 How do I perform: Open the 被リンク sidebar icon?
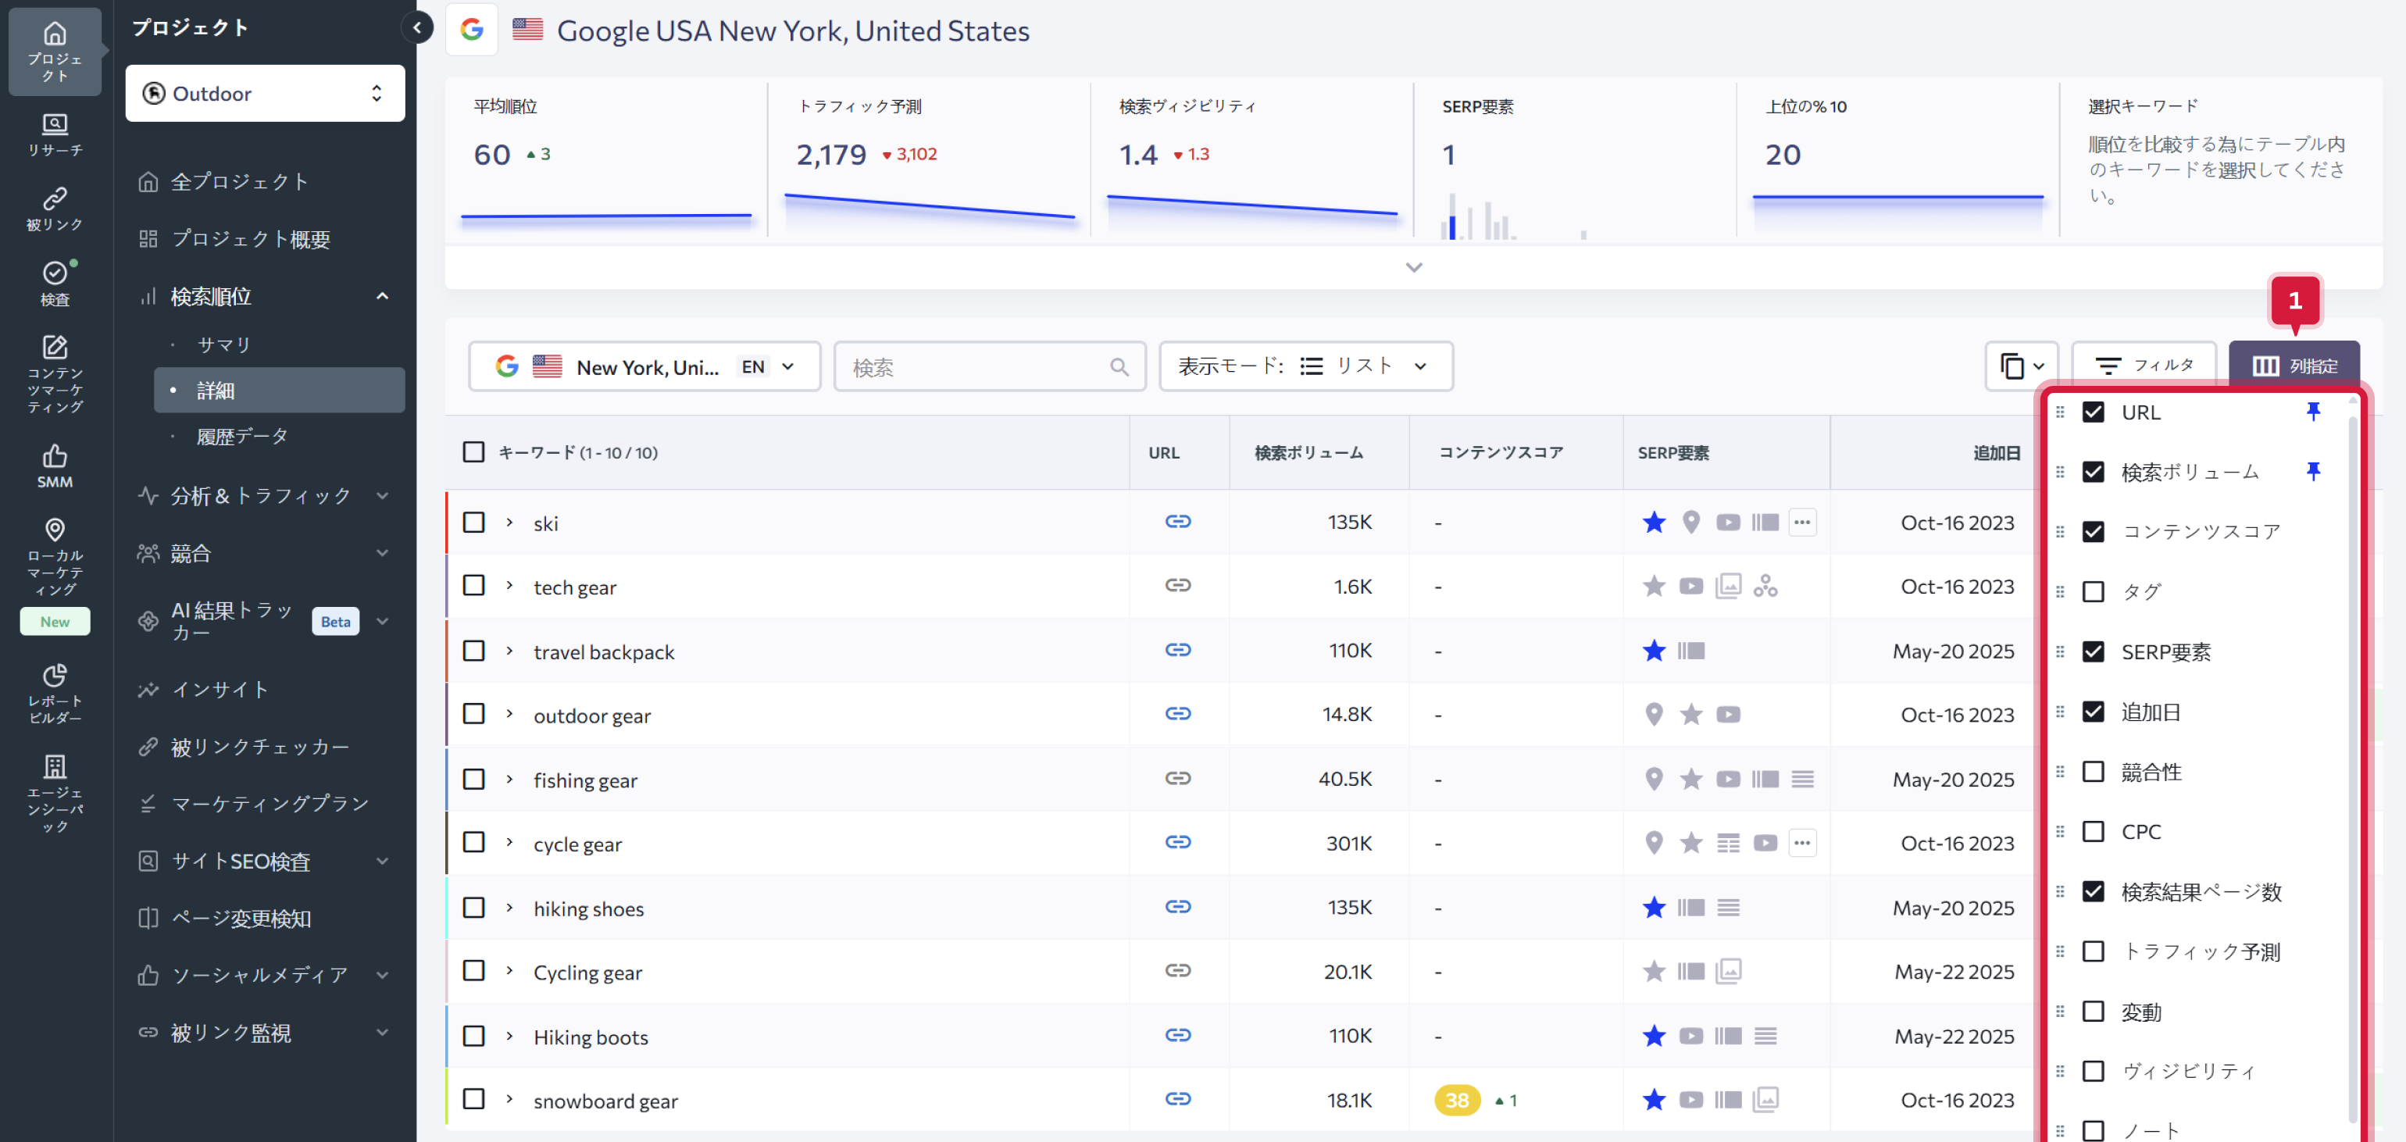54,209
